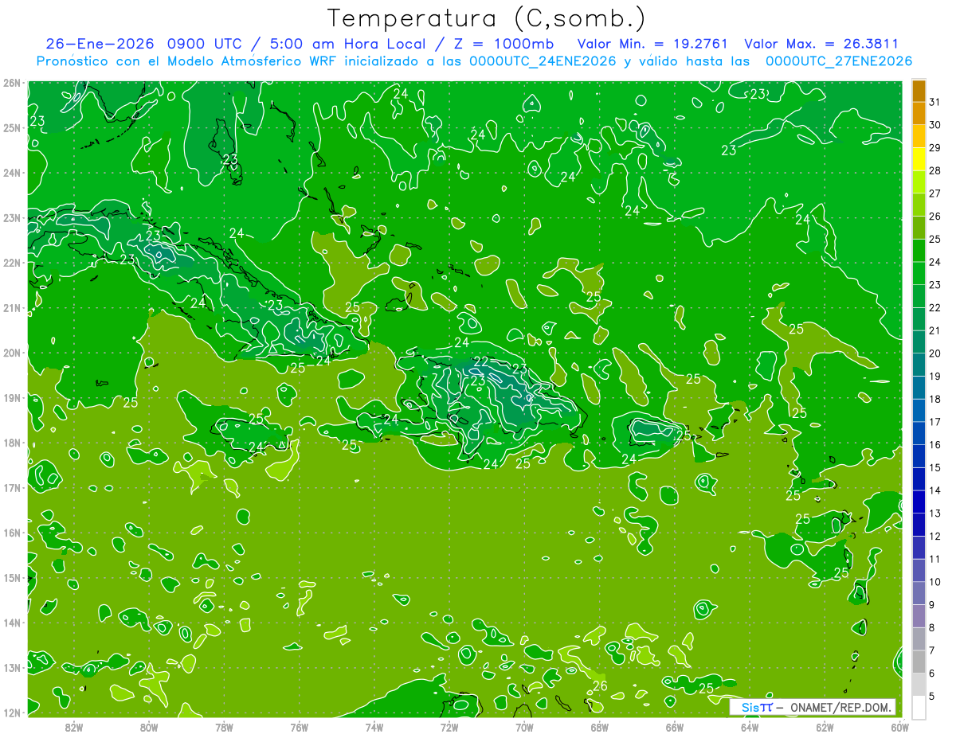The image size is (956, 738).
Task: Select valid-until time '0000UTC_27ENE2026'
Action: (x=838, y=61)
